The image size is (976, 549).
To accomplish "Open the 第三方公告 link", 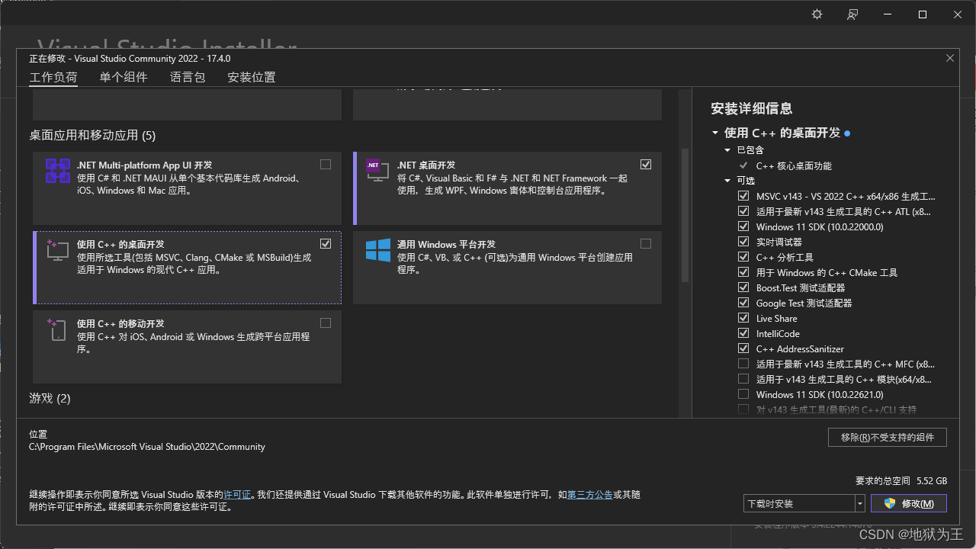I will pos(589,495).
